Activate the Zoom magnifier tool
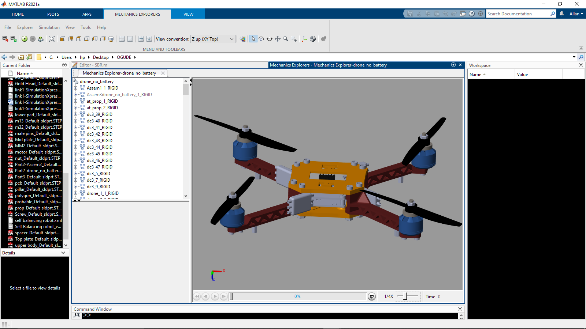586x329 pixels. [x=286, y=39]
